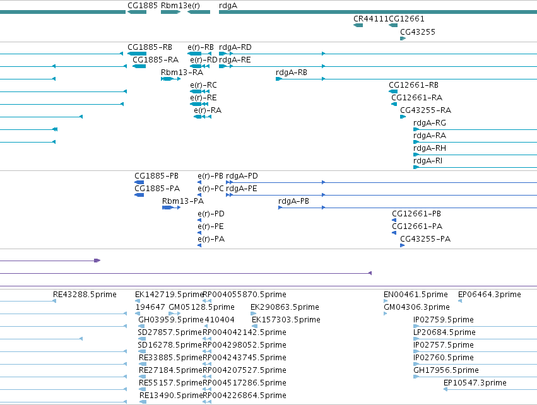Click the CG12661-PA protein label
Image resolution: width=537 pixels, height=405 pixels.
coord(417,226)
